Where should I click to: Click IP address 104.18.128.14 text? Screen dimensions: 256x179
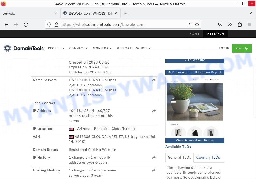point(81,111)
